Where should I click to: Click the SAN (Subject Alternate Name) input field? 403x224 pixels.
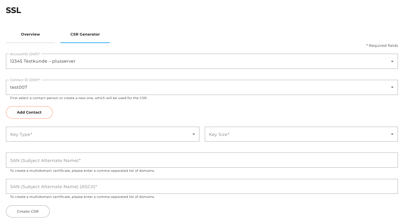(x=201, y=160)
